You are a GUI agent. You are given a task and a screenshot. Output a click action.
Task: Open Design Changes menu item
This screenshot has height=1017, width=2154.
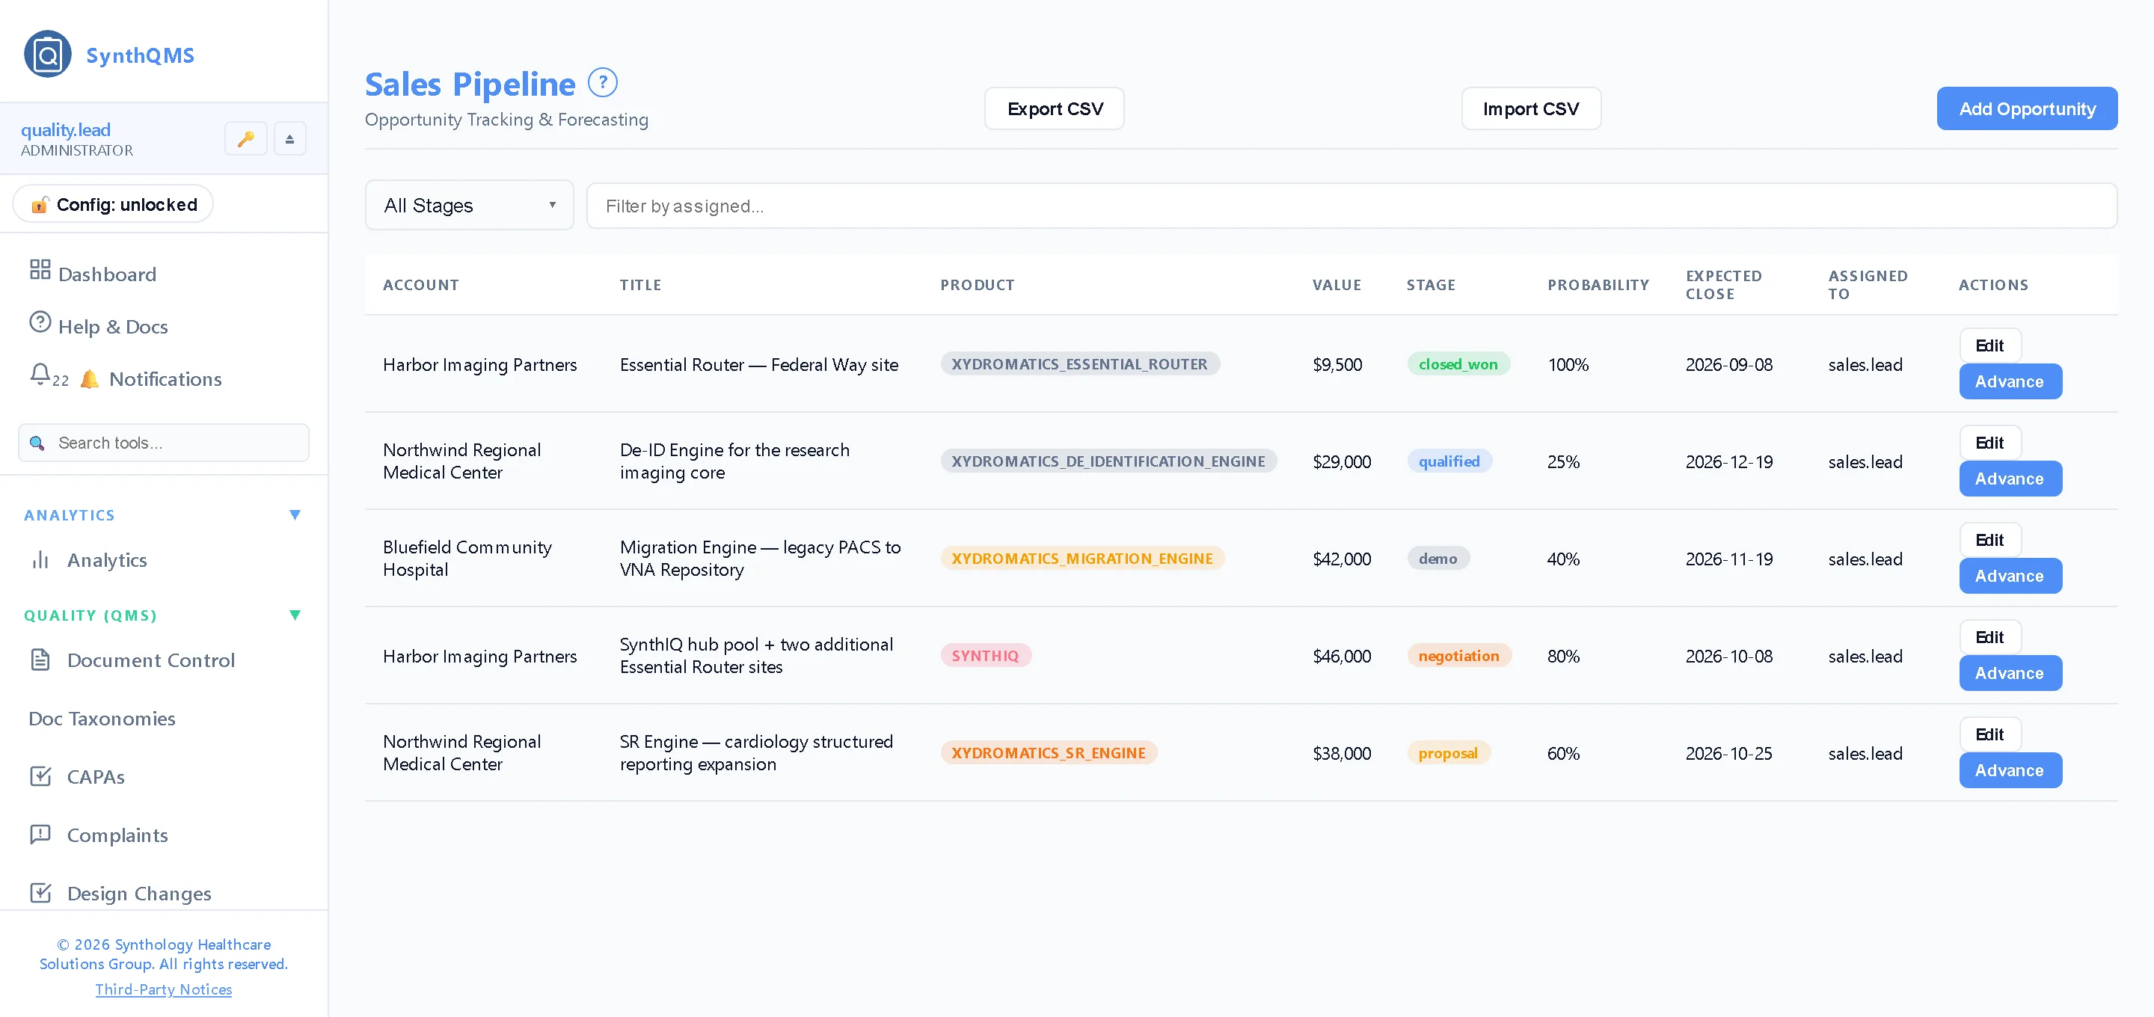[x=139, y=893]
